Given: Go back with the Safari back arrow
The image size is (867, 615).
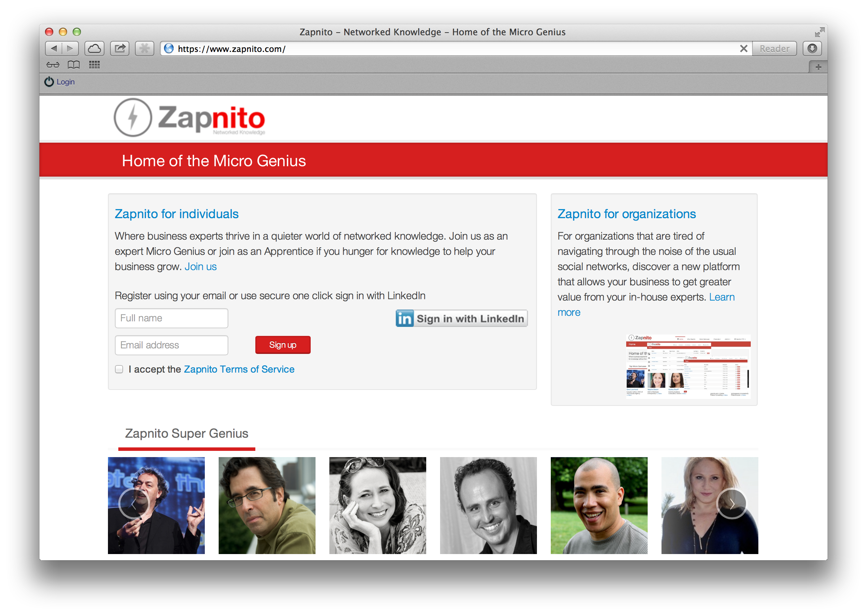Looking at the screenshot, I should (54, 48).
